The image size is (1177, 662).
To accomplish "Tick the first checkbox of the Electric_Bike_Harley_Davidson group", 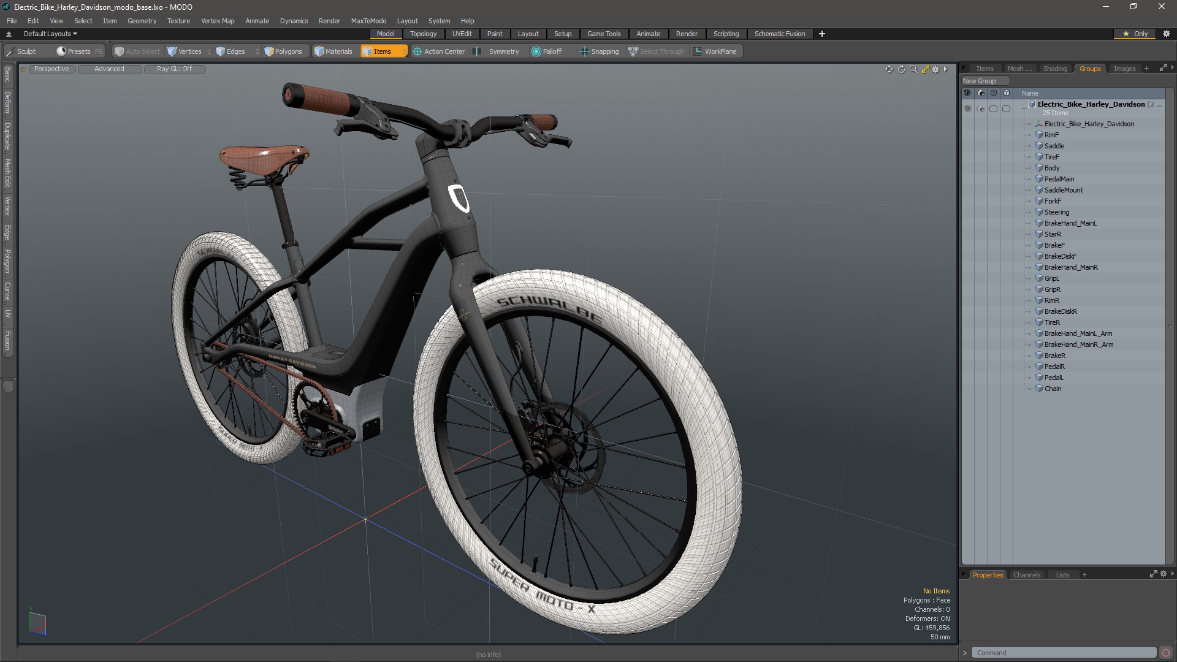I will tap(993, 108).
